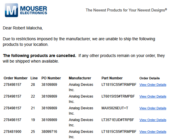This screenshot has width=170, height=139.
Task: Open View Order Details for LT3571EUD#TRPBF
Action: click(153, 120)
